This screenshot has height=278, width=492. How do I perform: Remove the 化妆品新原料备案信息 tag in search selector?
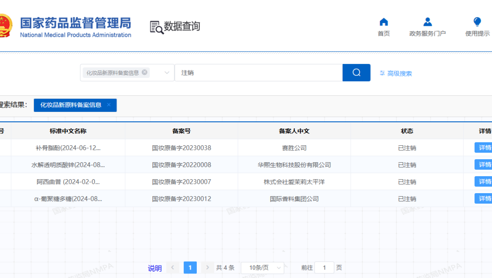[145, 72]
